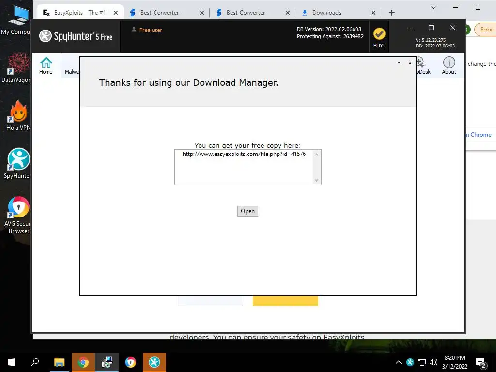Image resolution: width=496 pixels, height=372 pixels.
Task: Open My Computer desktop shortcut
Action: pyautogui.click(x=16, y=20)
